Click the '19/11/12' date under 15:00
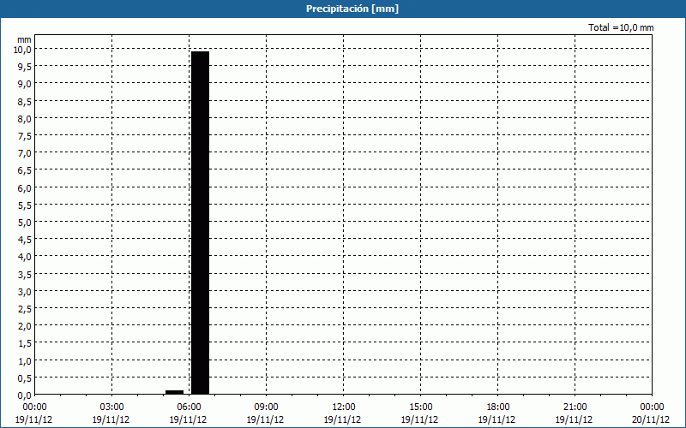Image resolution: width=686 pixels, height=428 pixels. 420,419
